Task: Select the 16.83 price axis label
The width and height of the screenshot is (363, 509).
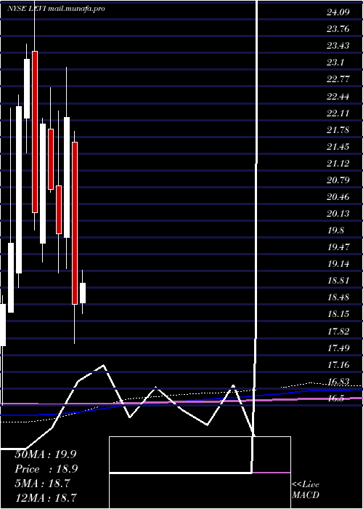Action: click(x=338, y=382)
